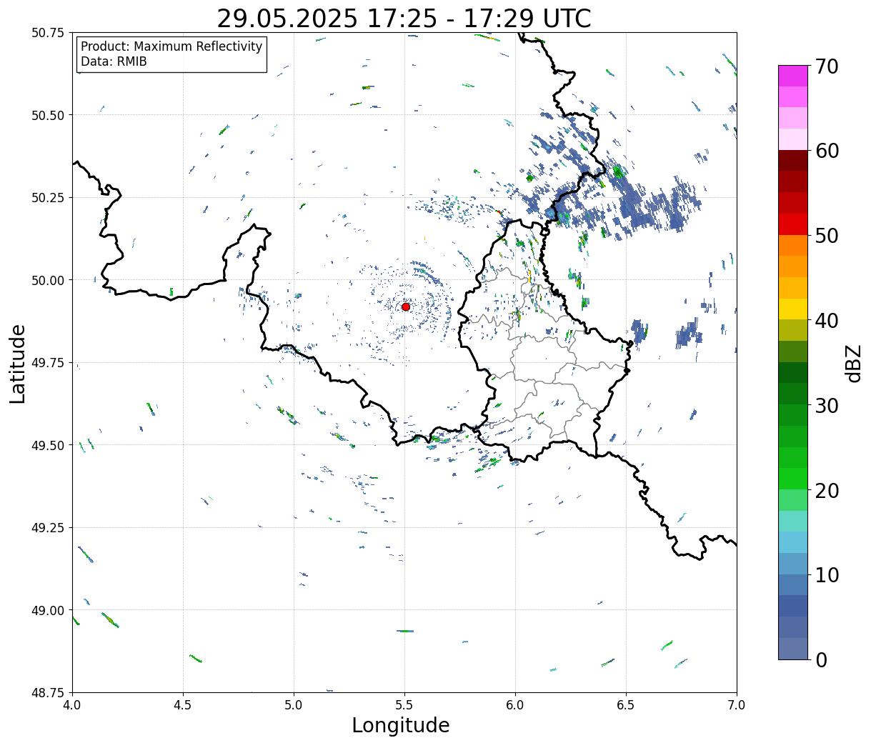Click the longitude tick label 6.5
871x743 pixels.
(x=626, y=705)
